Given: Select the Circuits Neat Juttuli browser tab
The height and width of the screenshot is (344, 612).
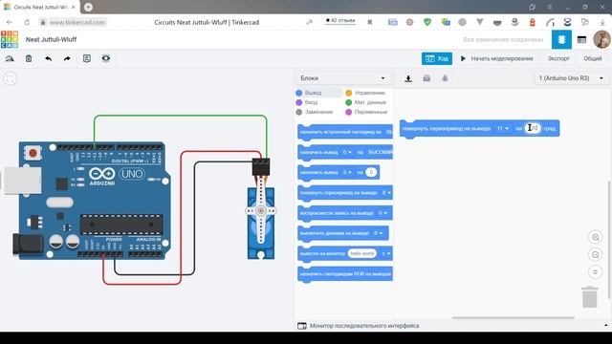Looking at the screenshot, I should click(40, 7).
